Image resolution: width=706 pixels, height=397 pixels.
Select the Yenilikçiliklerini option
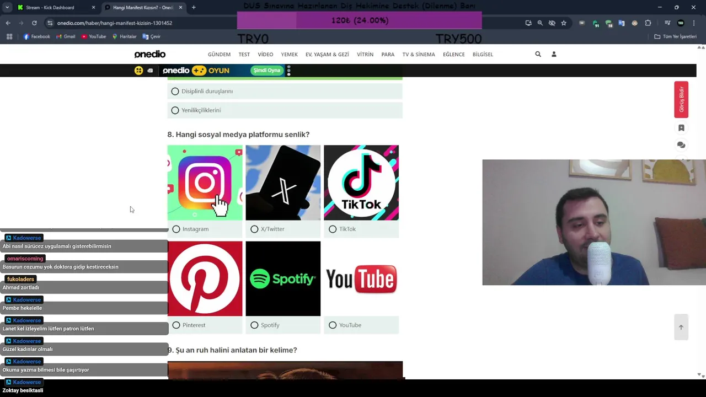(285, 110)
